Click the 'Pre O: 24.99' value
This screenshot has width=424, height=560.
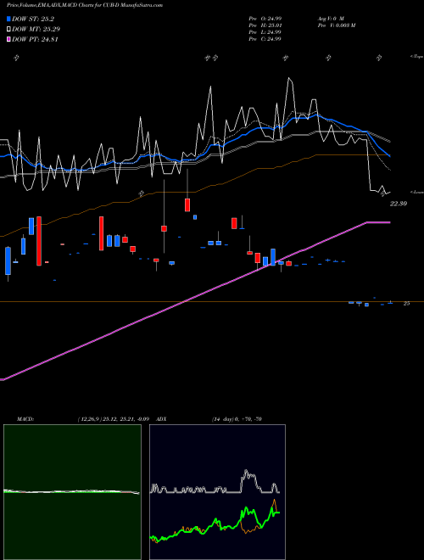tap(265, 18)
